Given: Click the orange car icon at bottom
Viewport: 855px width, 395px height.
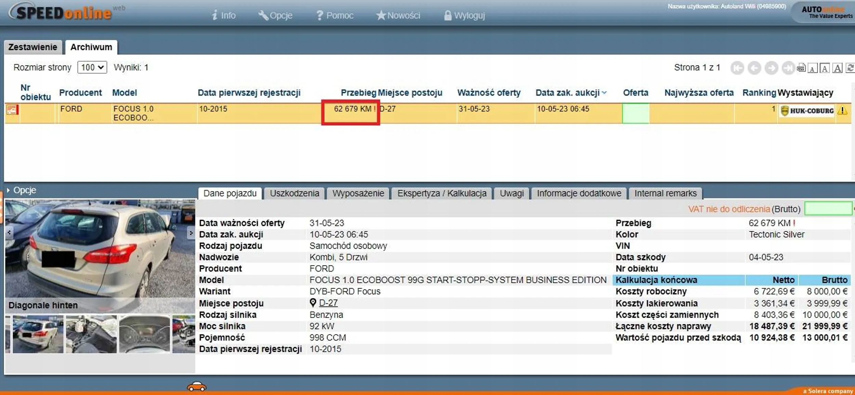Looking at the screenshot, I should pos(197,387).
